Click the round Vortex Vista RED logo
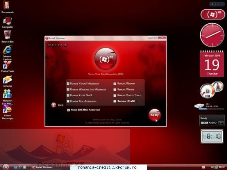This screenshot has width=227, height=170. coord(105,59)
